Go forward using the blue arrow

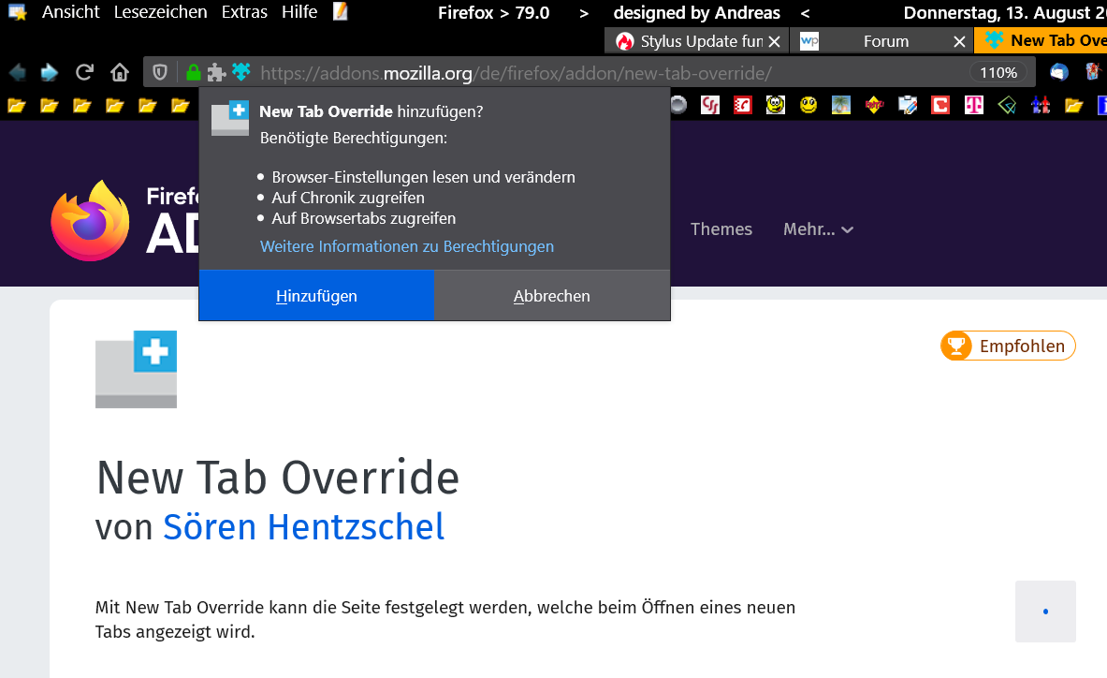pyautogui.click(x=50, y=72)
